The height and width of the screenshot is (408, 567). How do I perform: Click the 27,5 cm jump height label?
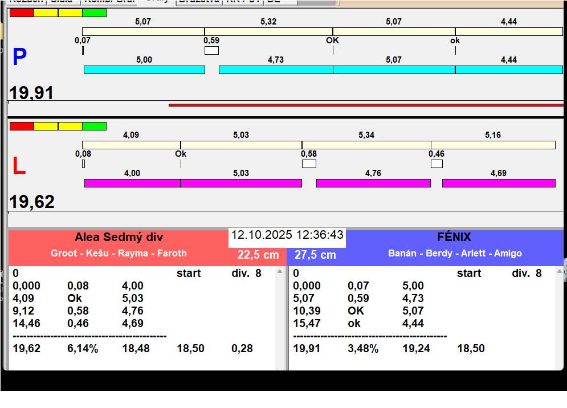(x=315, y=255)
